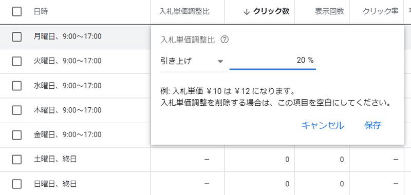
Task: Click the bid adjustment cell in 日曜日 row
Action: tap(188, 184)
